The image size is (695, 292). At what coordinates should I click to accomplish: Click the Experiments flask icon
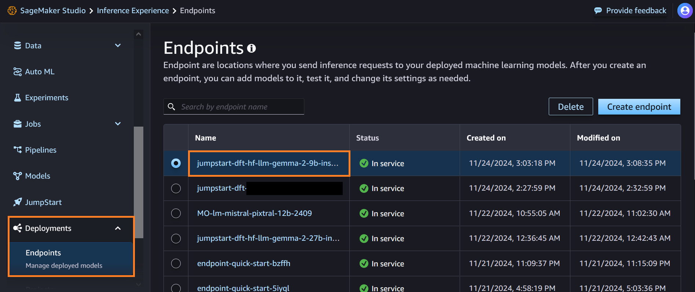tap(18, 98)
